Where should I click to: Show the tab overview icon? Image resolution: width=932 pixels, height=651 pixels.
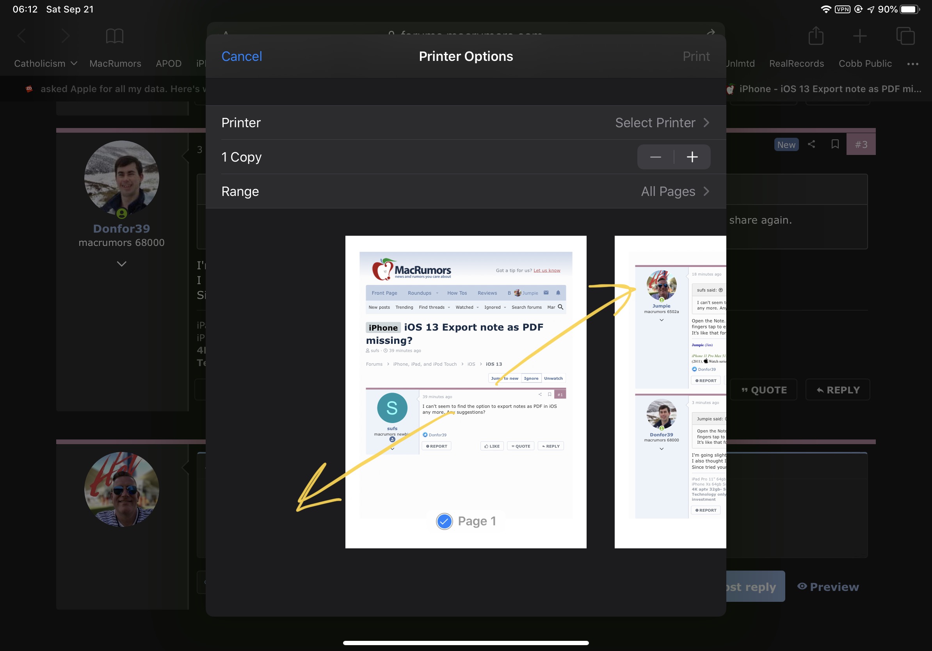coord(905,36)
